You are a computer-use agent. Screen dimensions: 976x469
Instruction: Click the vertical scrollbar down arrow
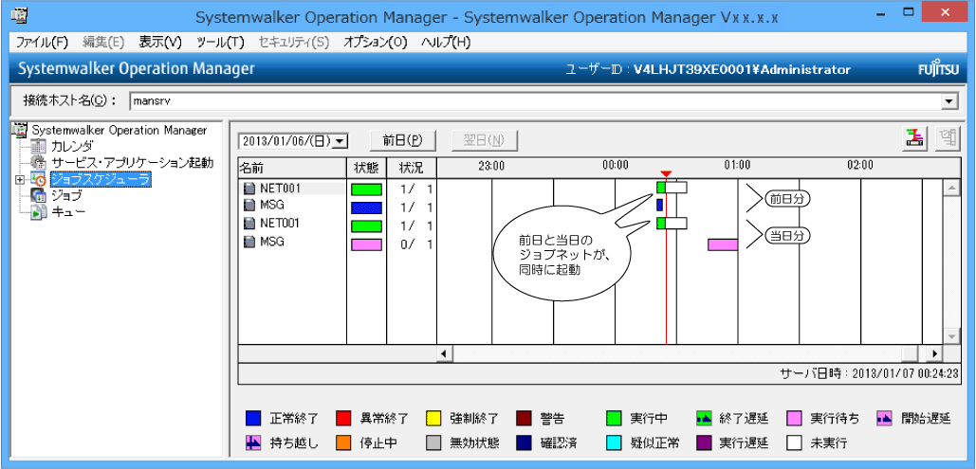[x=950, y=336]
